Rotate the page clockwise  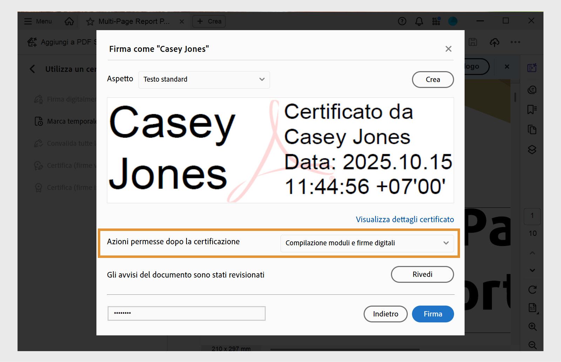pyautogui.click(x=532, y=290)
